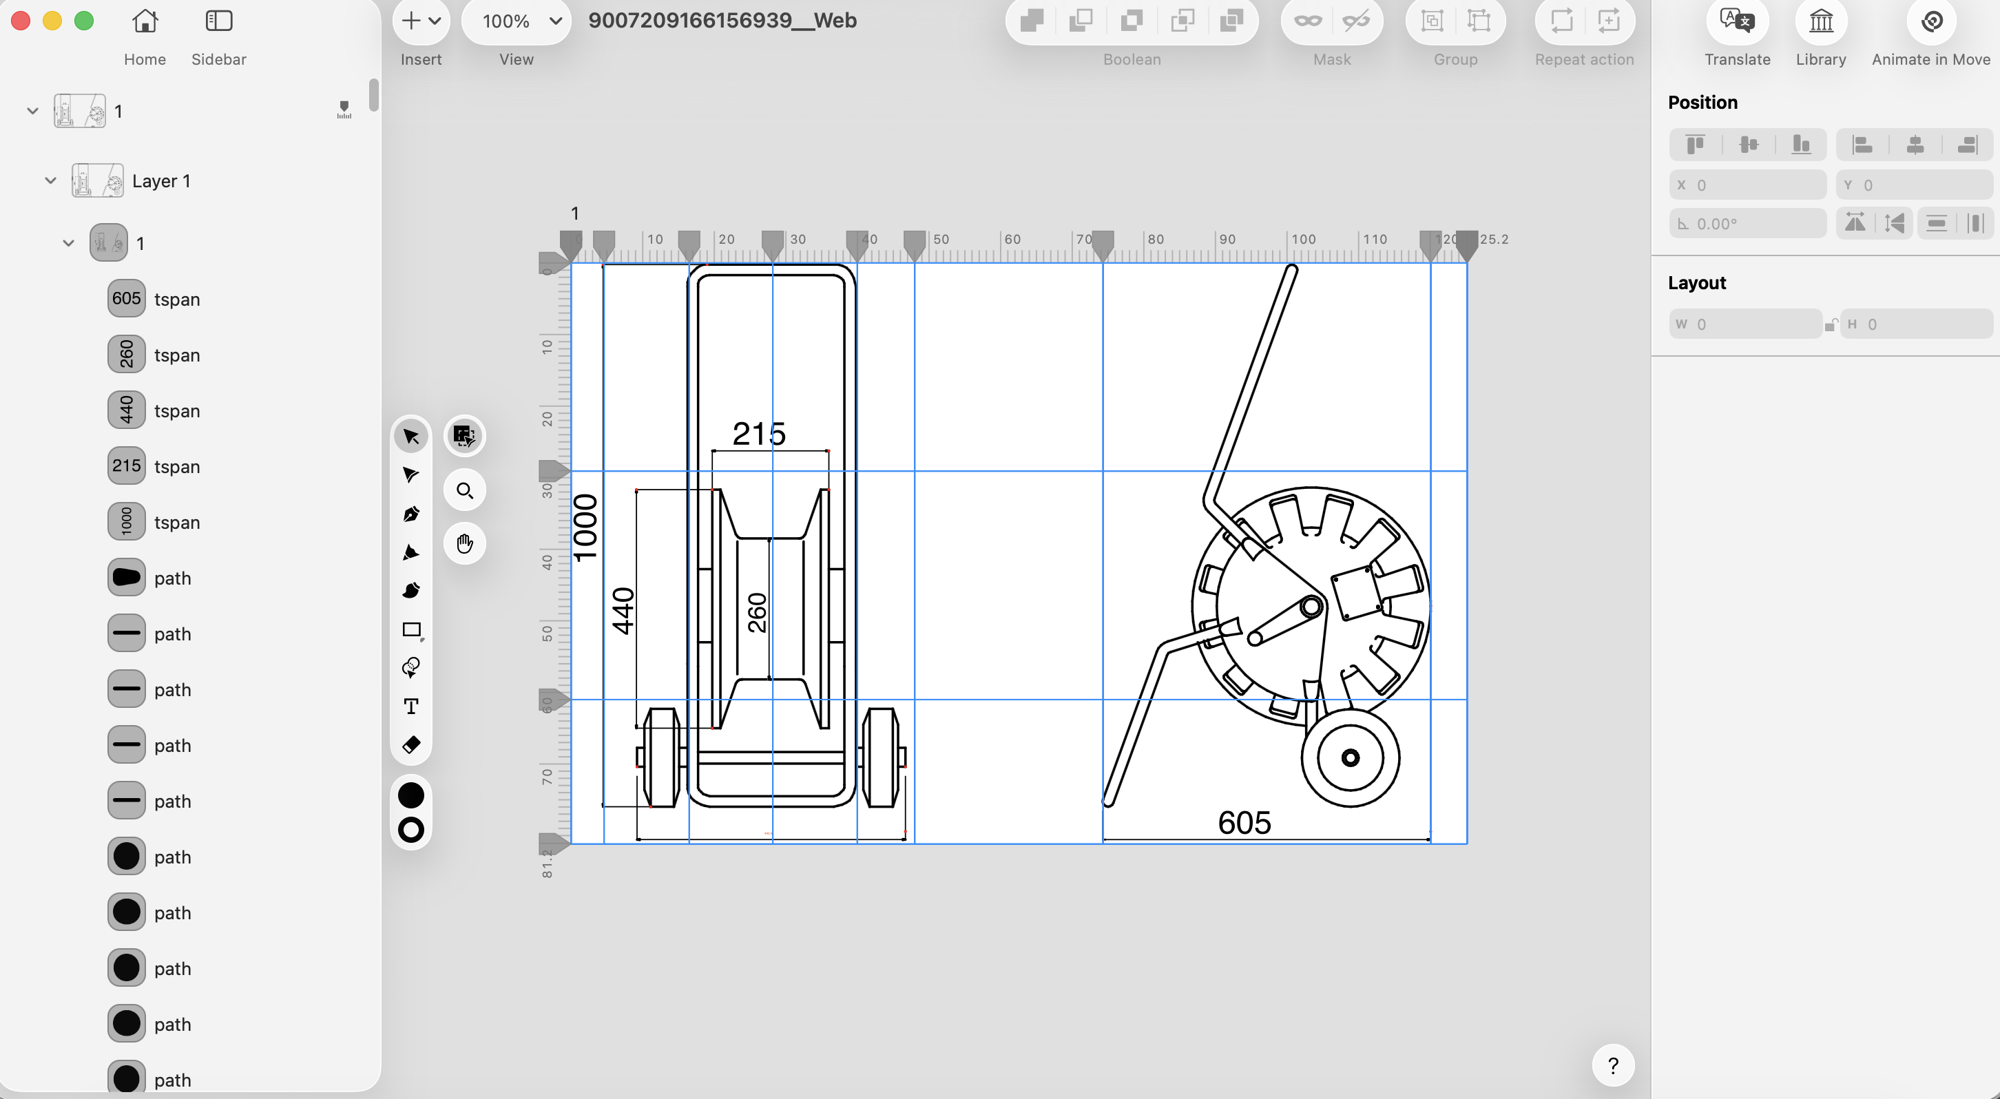Image resolution: width=2000 pixels, height=1099 pixels.
Task: Click the Direct Selection arrow tool
Action: click(410, 475)
